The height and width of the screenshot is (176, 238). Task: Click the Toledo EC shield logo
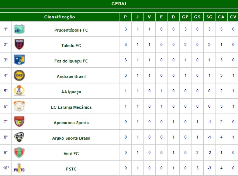(x=19, y=44)
